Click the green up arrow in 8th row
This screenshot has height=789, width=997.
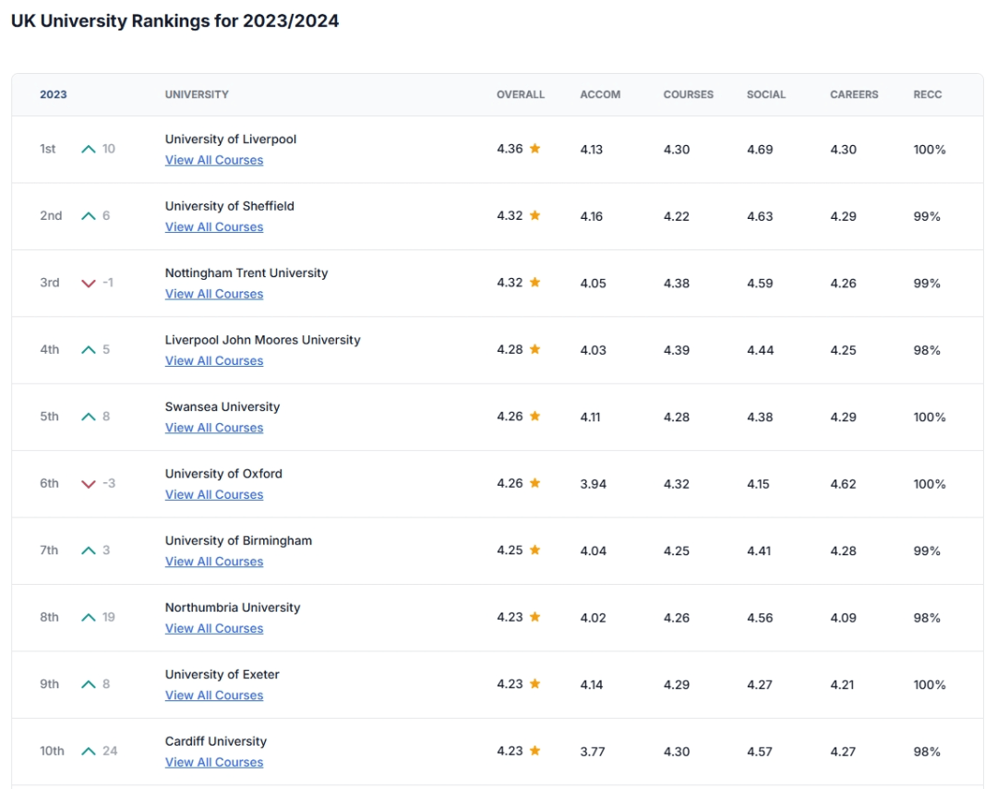(x=89, y=617)
